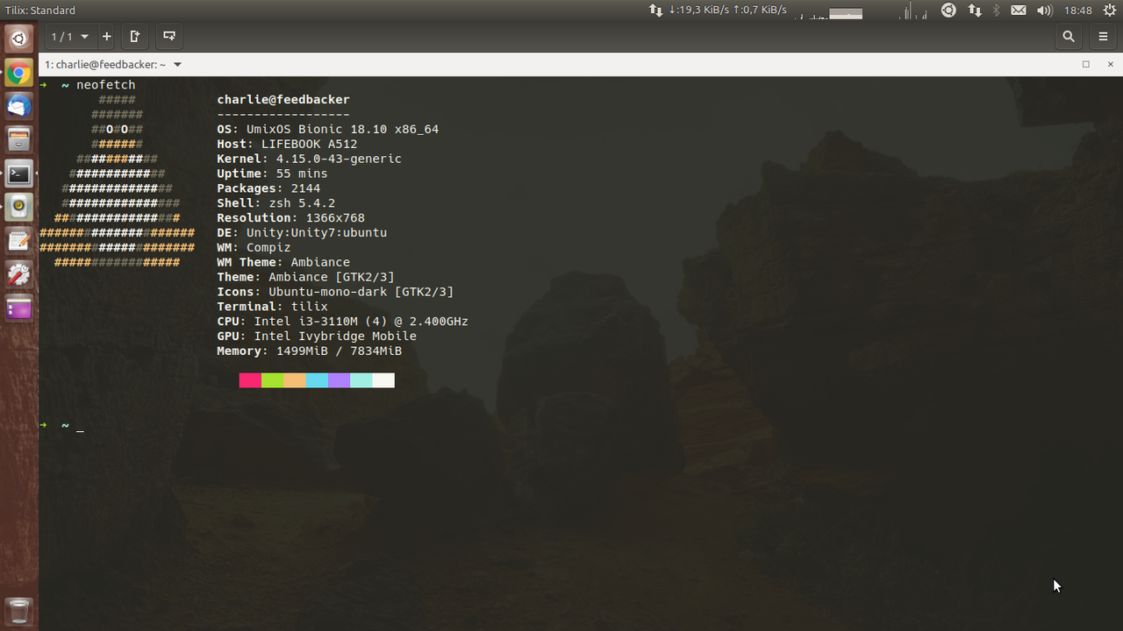1123x631 pixels.
Task: Click the Tilix: Standard window title
Action: pos(40,11)
